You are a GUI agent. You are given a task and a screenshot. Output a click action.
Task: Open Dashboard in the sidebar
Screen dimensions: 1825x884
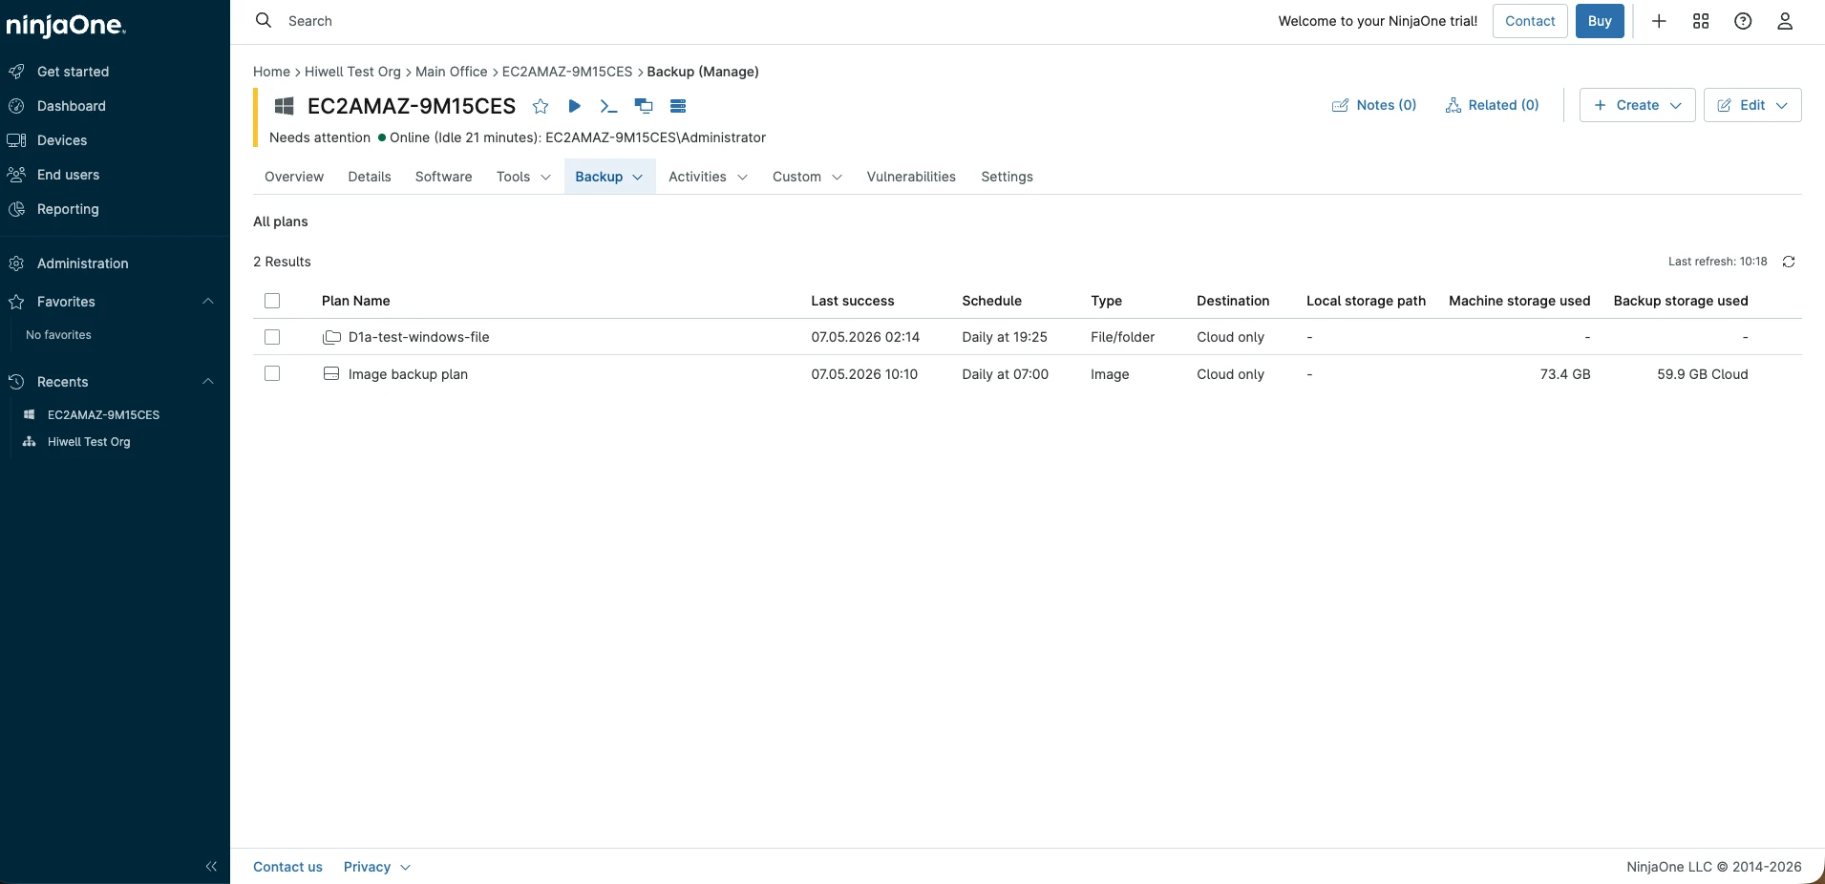pos(72,106)
